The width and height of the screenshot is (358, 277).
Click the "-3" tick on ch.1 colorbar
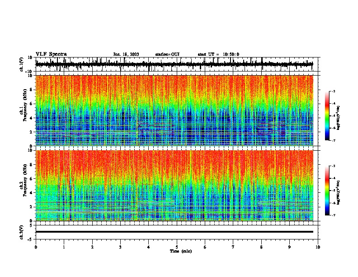point(333,91)
